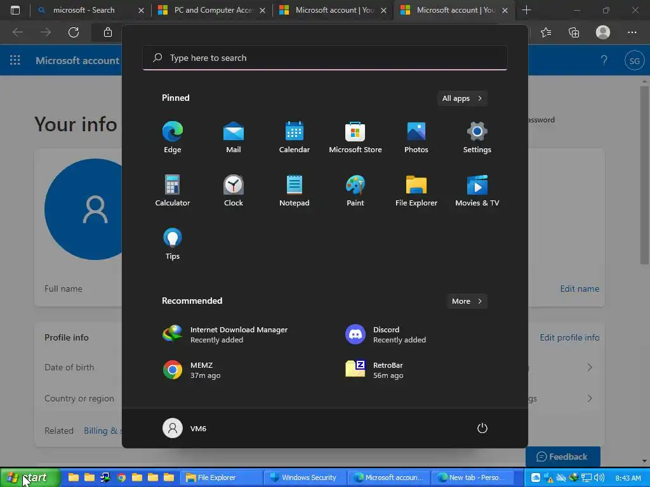This screenshot has width=650, height=487.
Task: View site information lock icon
Action: (108, 32)
